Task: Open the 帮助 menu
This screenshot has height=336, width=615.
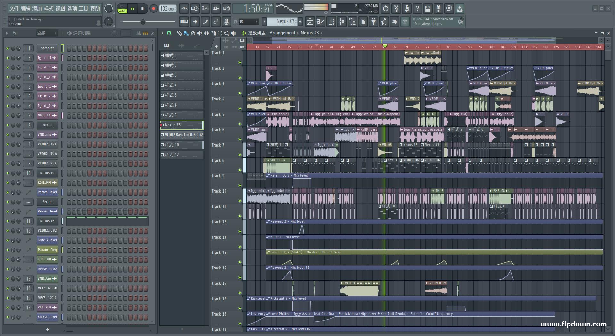Action: click(95, 9)
